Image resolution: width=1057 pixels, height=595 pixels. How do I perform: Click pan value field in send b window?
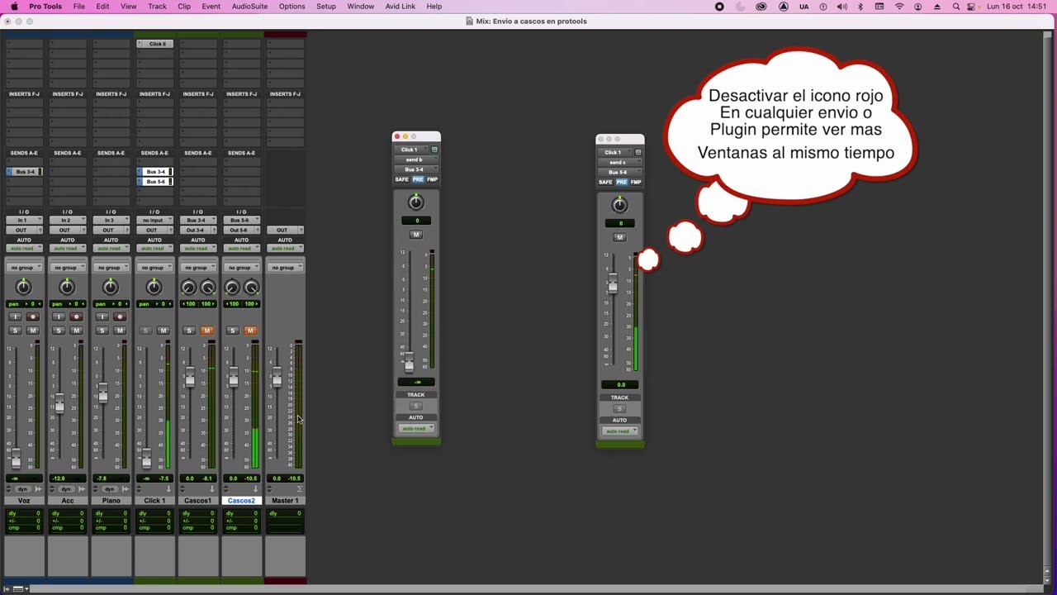416,221
